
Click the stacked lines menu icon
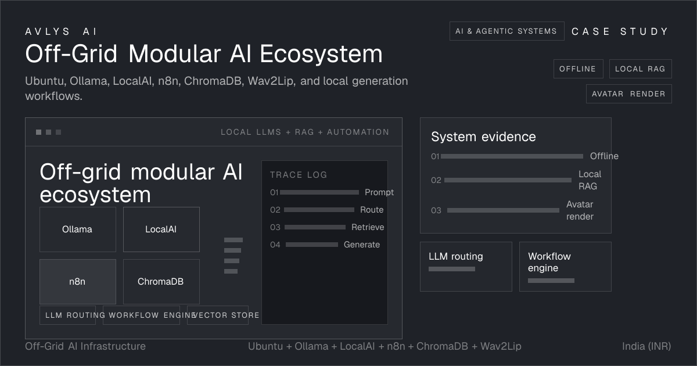point(233,256)
